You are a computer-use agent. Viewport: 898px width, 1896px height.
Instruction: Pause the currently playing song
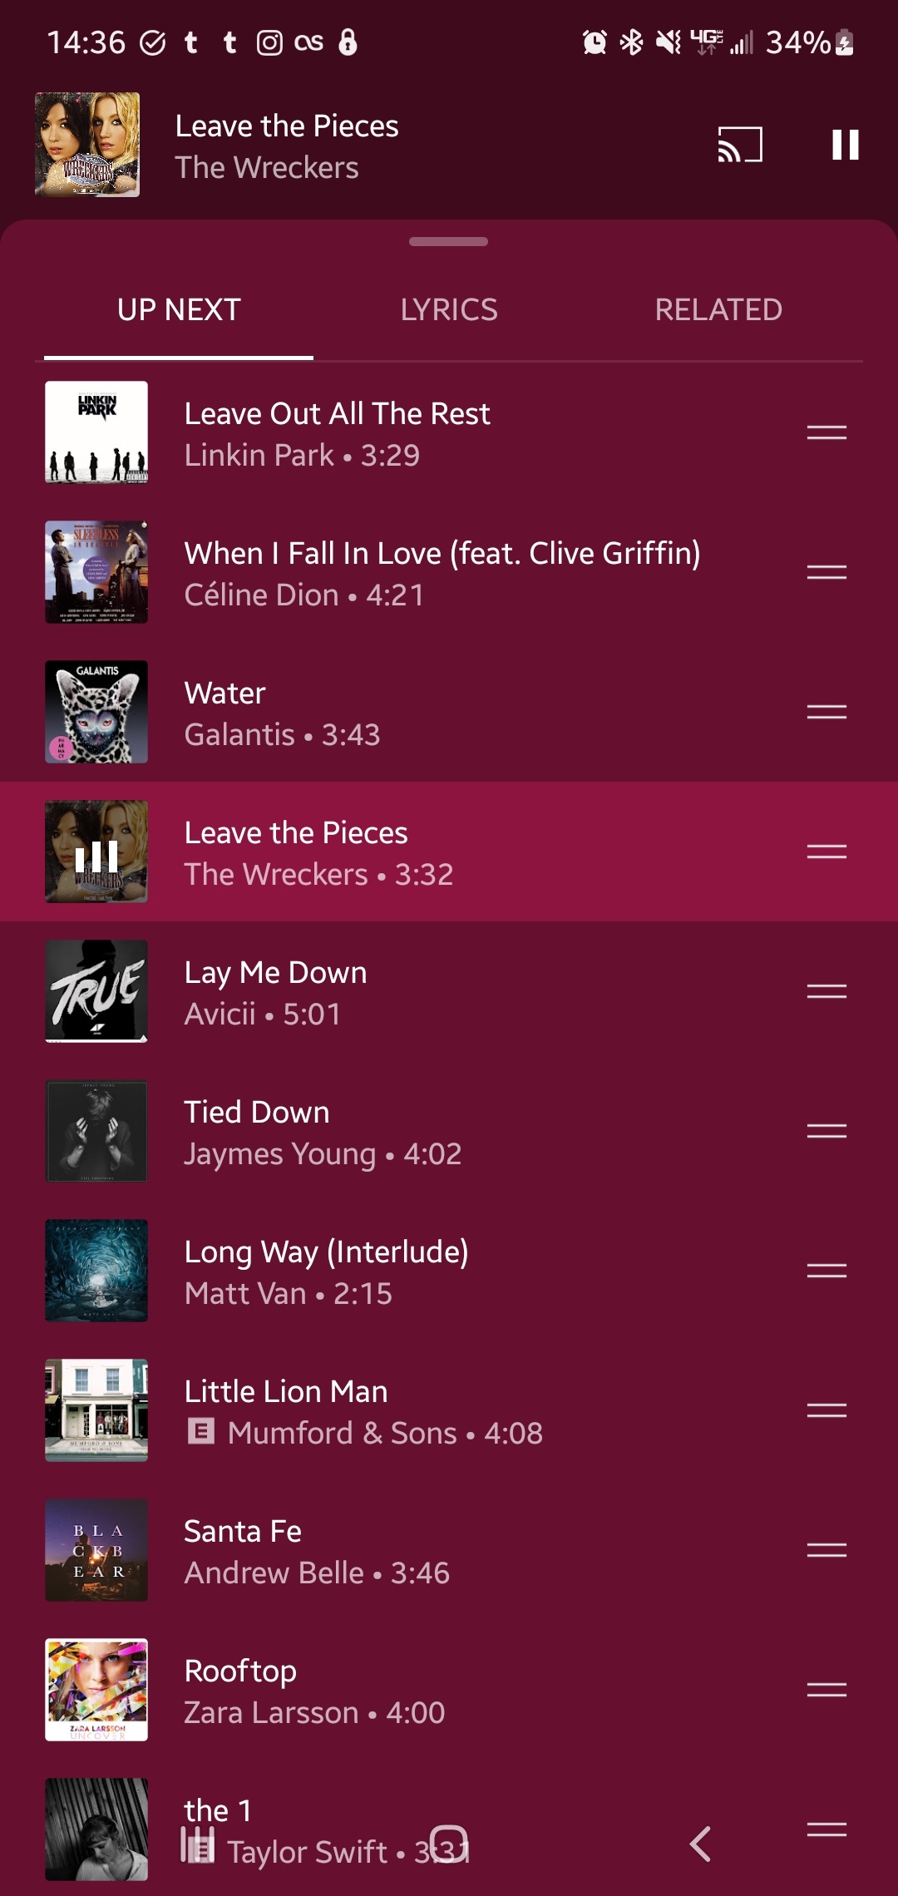tap(845, 145)
